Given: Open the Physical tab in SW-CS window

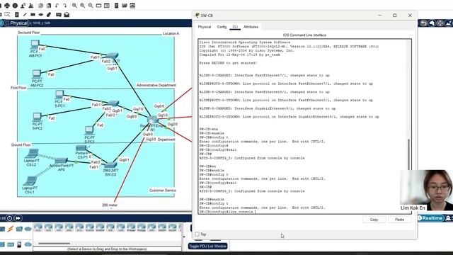Looking at the screenshot, I should pos(205,27).
